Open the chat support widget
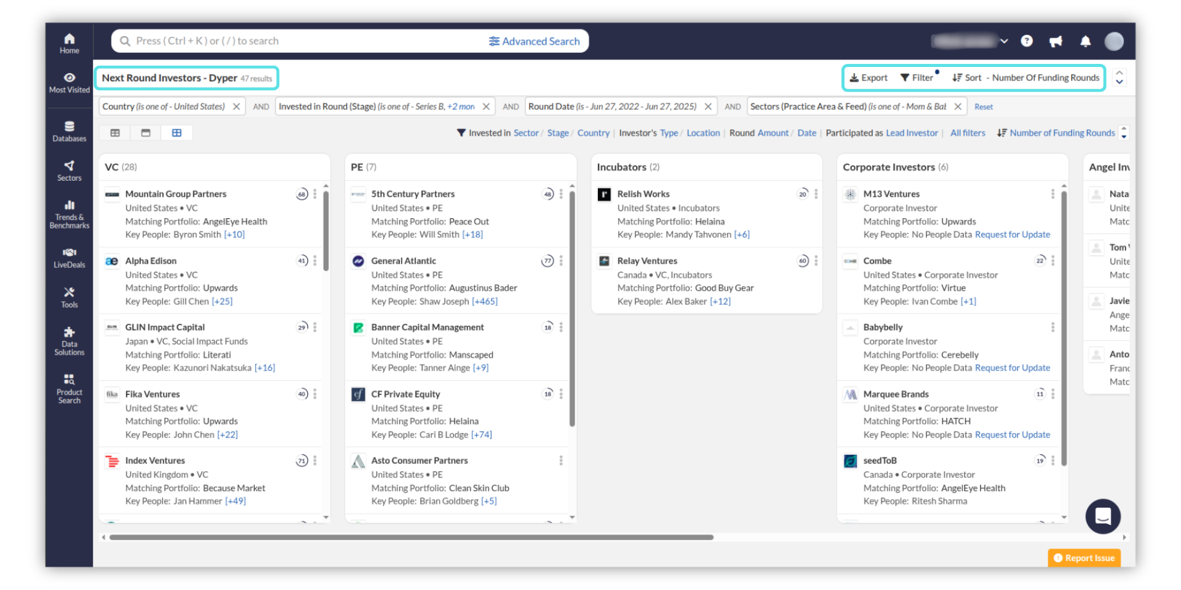Screen dimensions: 1181x590 coord(1102,516)
